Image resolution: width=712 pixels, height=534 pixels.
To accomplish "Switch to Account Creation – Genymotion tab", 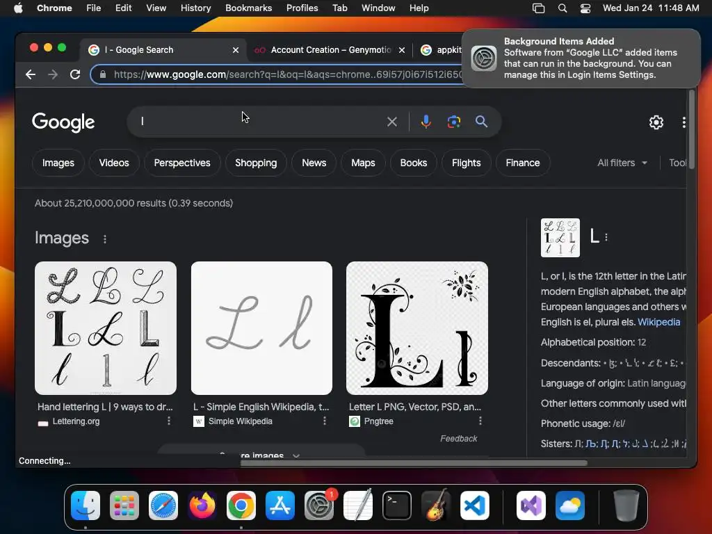I will pyautogui.click(x=330, y=50).
